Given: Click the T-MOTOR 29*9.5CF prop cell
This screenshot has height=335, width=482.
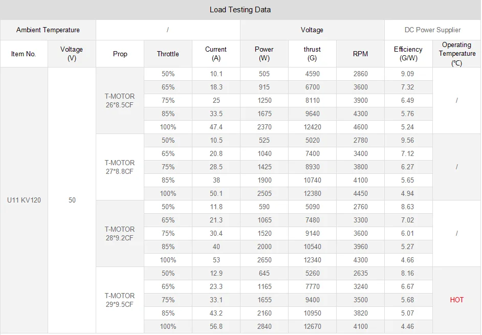Looking at the screenshot, I should (120, 300).
